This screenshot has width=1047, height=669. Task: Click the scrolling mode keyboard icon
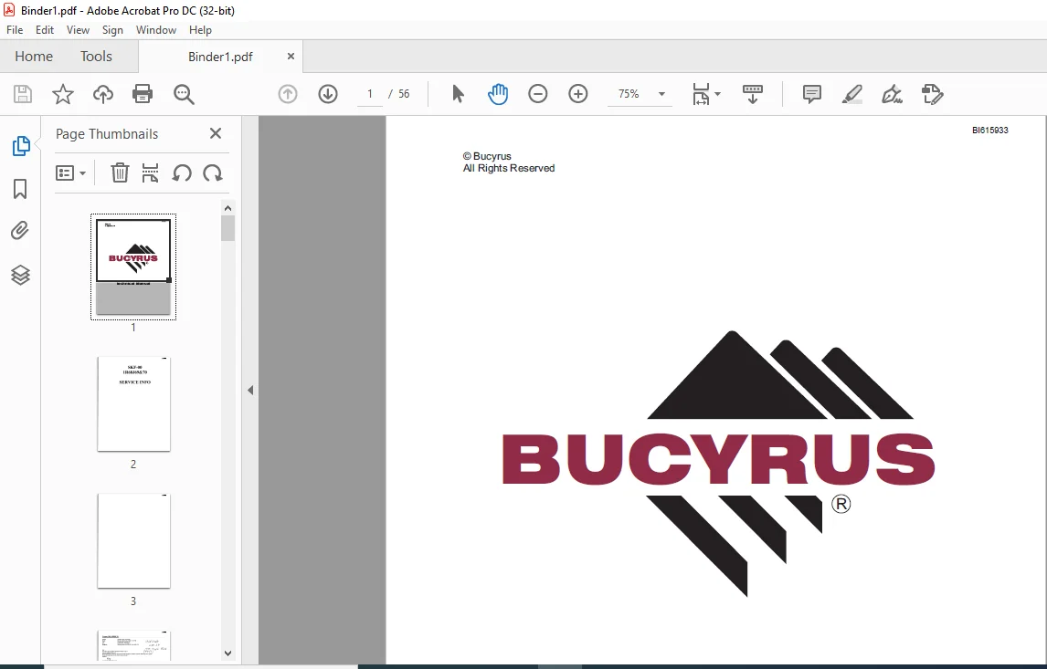[753, 94]
